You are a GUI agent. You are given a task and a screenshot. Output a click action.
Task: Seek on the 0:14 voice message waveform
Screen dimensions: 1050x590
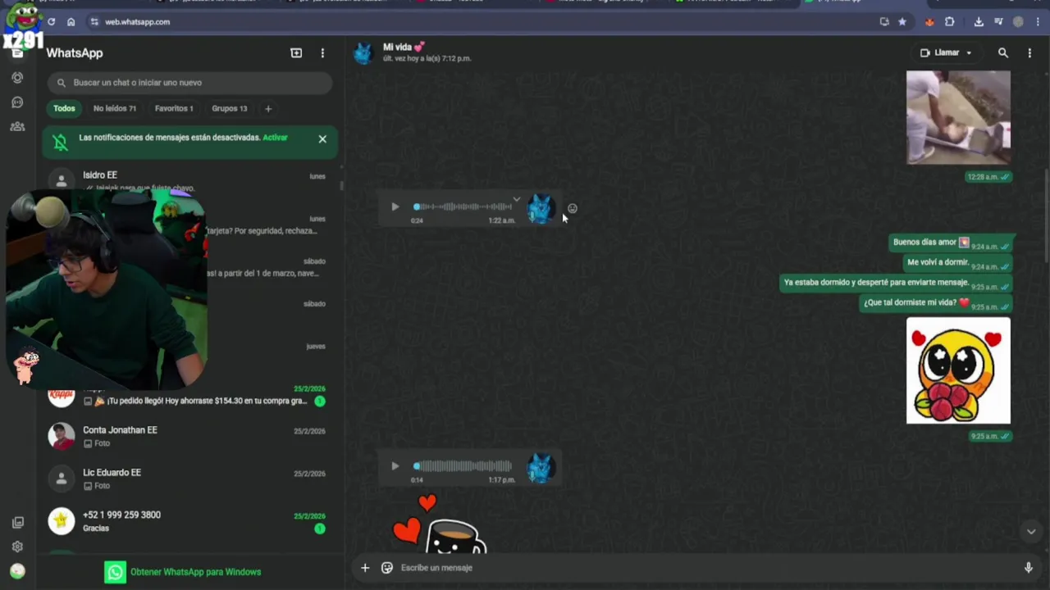coord(463,466)
